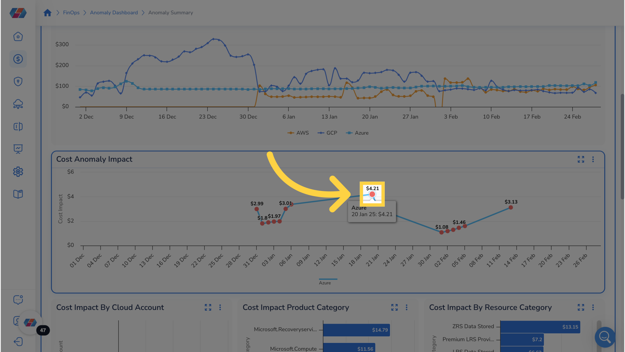Go to Anomaly Dashboard breadcrumb

point(114,13)
